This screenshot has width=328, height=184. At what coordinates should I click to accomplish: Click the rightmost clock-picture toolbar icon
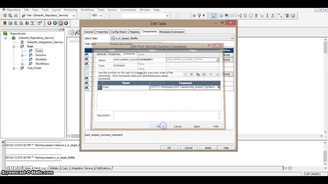click(293, 16)
